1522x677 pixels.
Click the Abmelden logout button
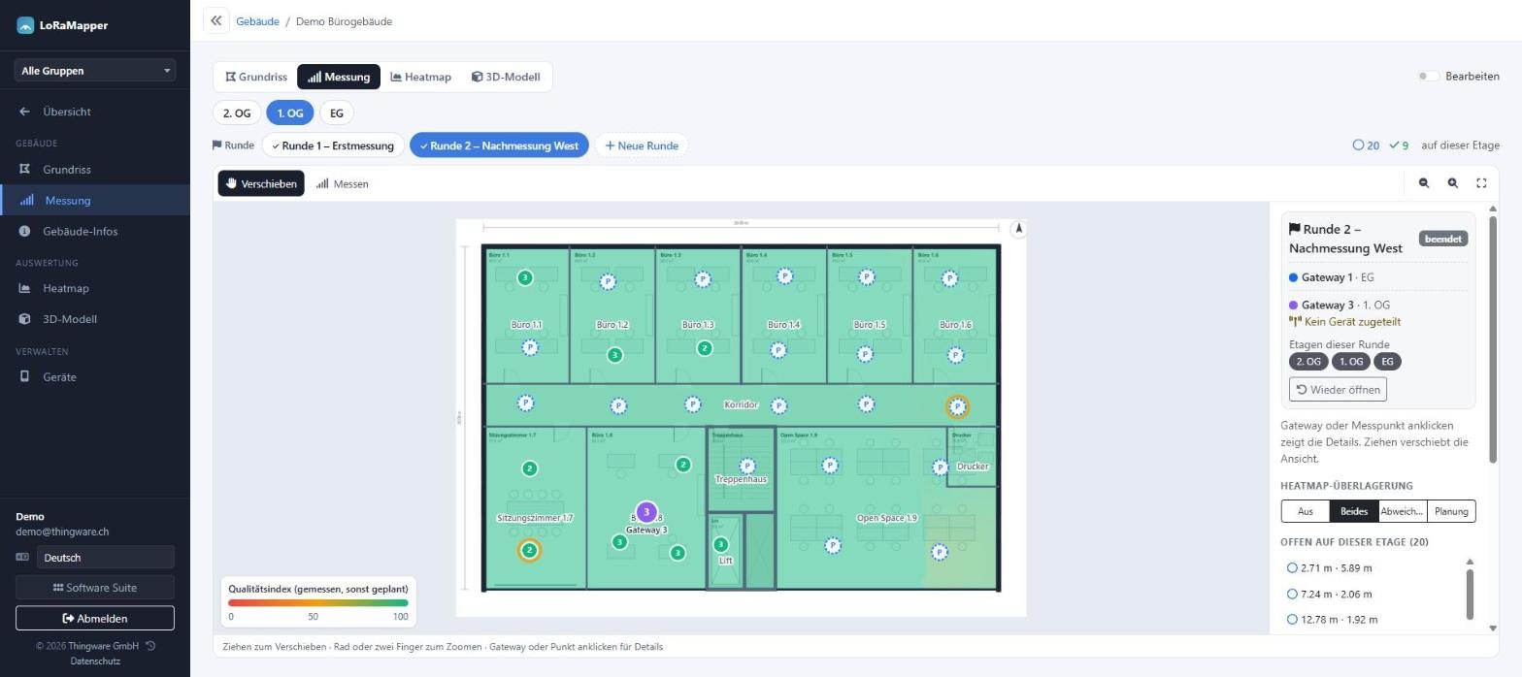click(95, 618)
